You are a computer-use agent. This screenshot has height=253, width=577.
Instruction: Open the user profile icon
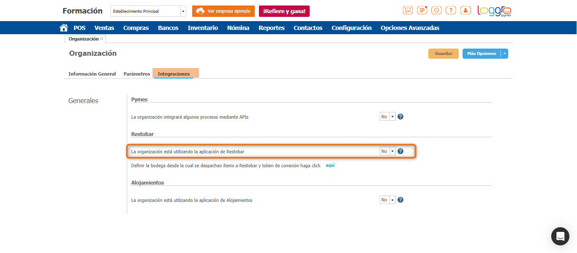coord(465,11)
